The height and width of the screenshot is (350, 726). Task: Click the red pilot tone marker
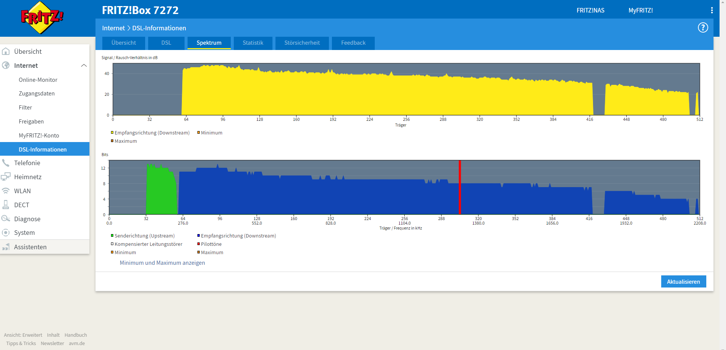click(x=460, y=187)
